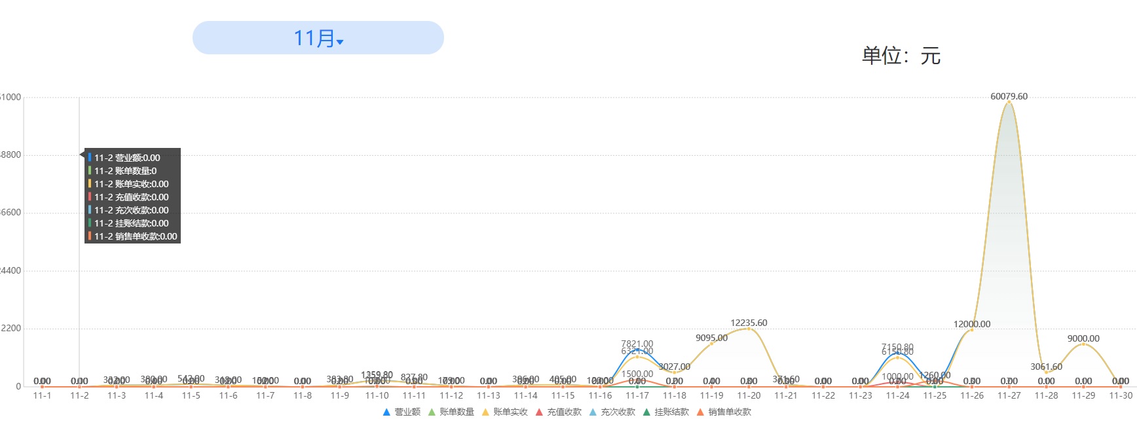The width and height of the screenshot is (1137, 432).
Task: Click the 11-17 date label on axis
Action: (637, 395)
